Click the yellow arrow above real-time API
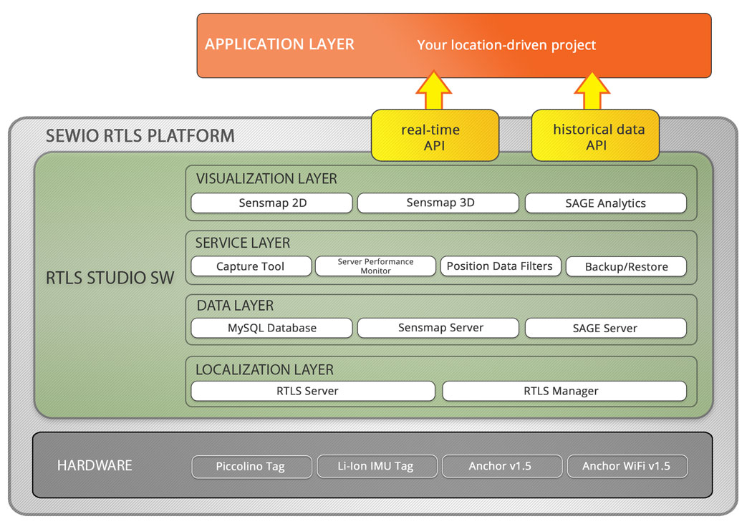Screen dimensions: 747x529 click(x=433, y=90)
